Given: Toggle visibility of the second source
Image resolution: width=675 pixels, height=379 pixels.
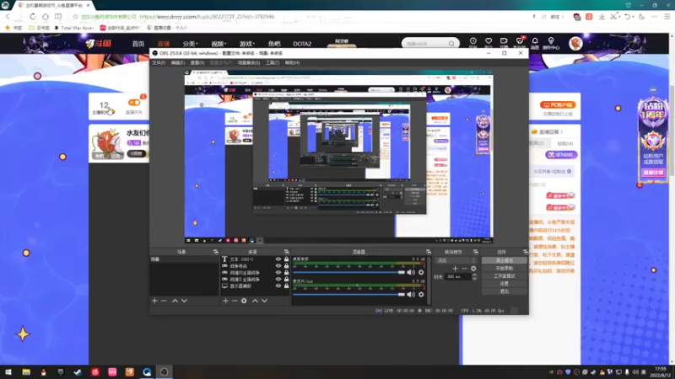Looking at the screenshot, I should (x=278, y=266).
